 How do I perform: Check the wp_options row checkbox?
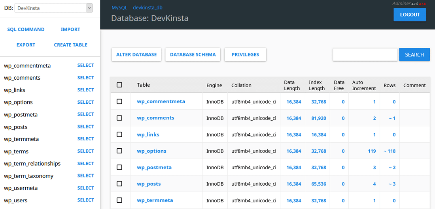pyautogui.click(x=119, y=151)
